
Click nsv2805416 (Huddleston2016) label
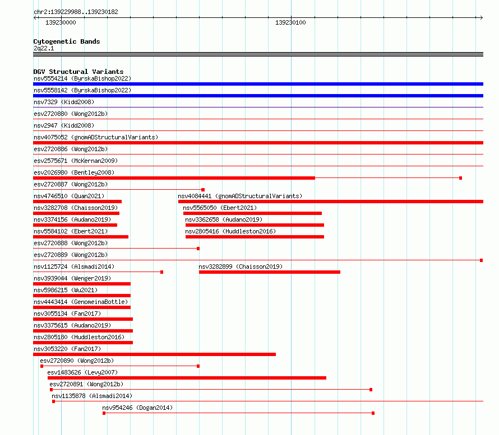pyautogui.click(x=230, y=231)
